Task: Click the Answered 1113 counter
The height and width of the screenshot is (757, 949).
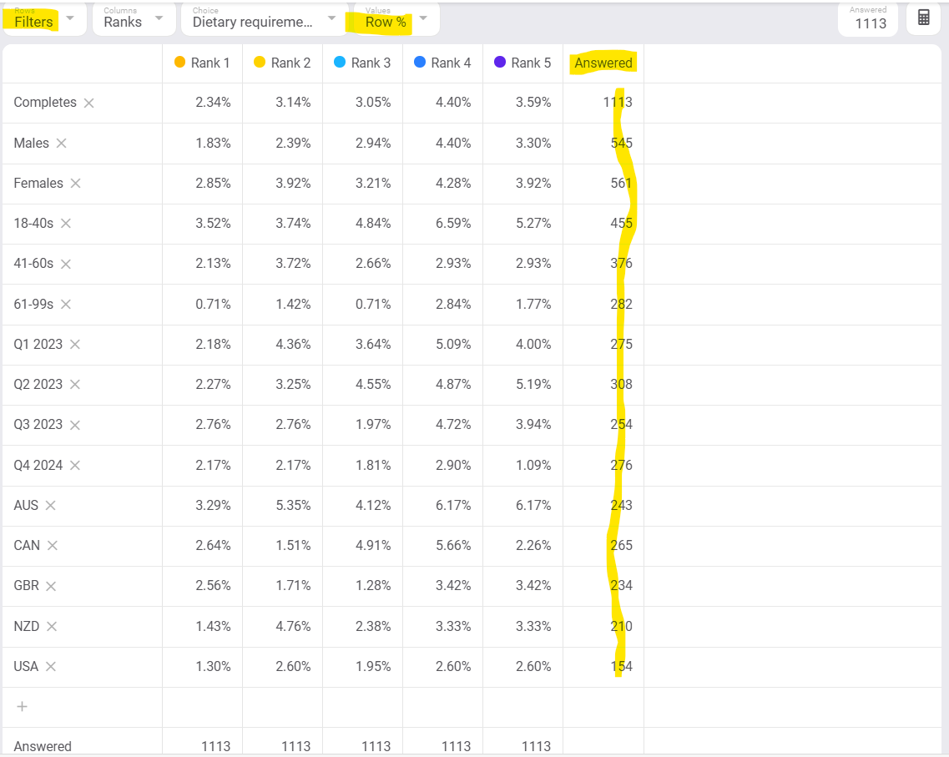Action: [868, 19]
